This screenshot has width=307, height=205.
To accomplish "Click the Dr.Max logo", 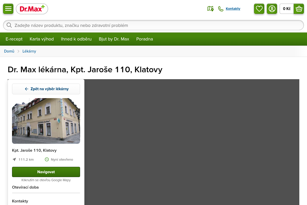I will pyautogui.click(x=32, y=9).
